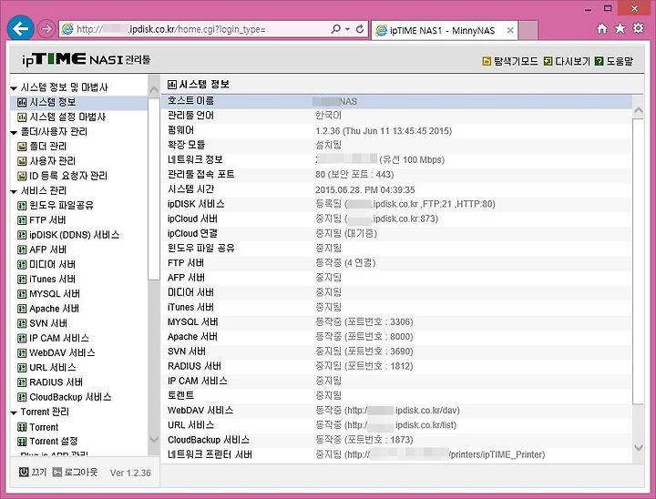Collapse the 서비스 관리 section
The height and width of the screenshot is (499, 656).
click(x=14, y=191)
